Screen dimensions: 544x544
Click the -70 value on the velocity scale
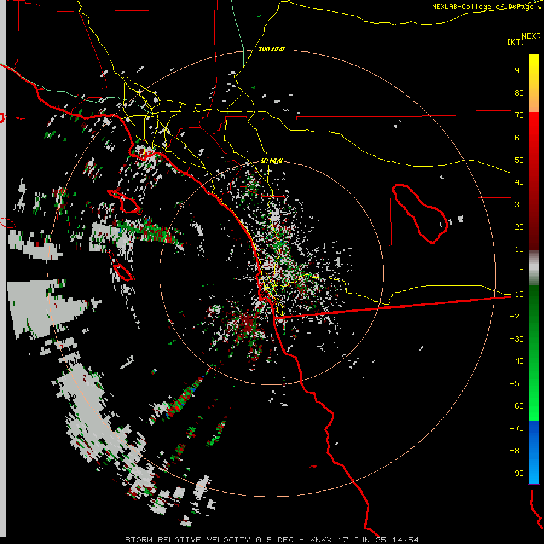pos(517,429)
